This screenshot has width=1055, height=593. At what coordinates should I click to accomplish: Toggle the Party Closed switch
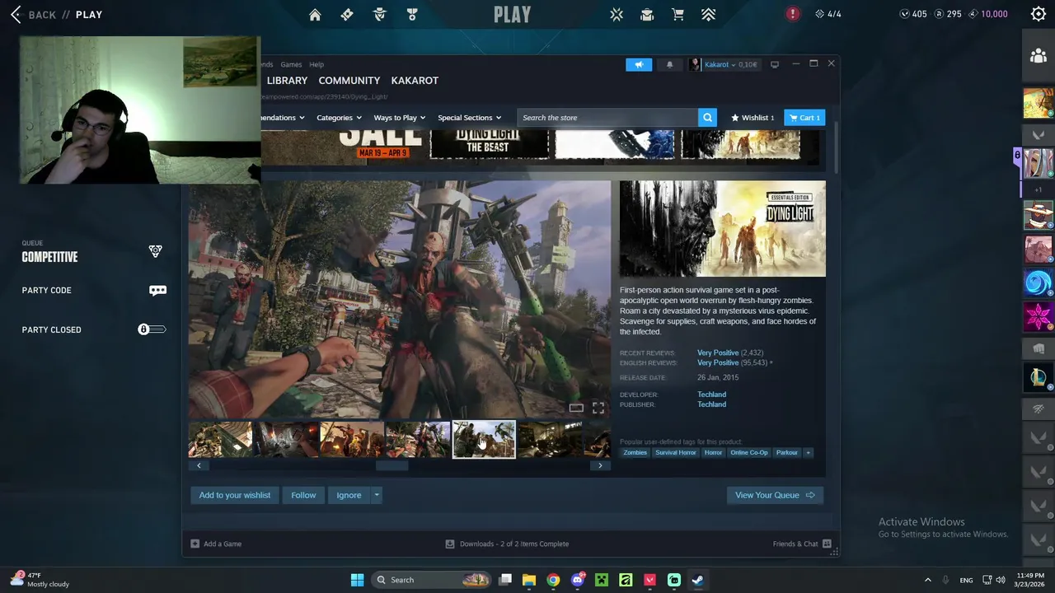(152, 329)
